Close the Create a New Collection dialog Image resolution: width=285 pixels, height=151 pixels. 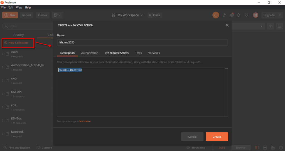(x=227, y=25)
